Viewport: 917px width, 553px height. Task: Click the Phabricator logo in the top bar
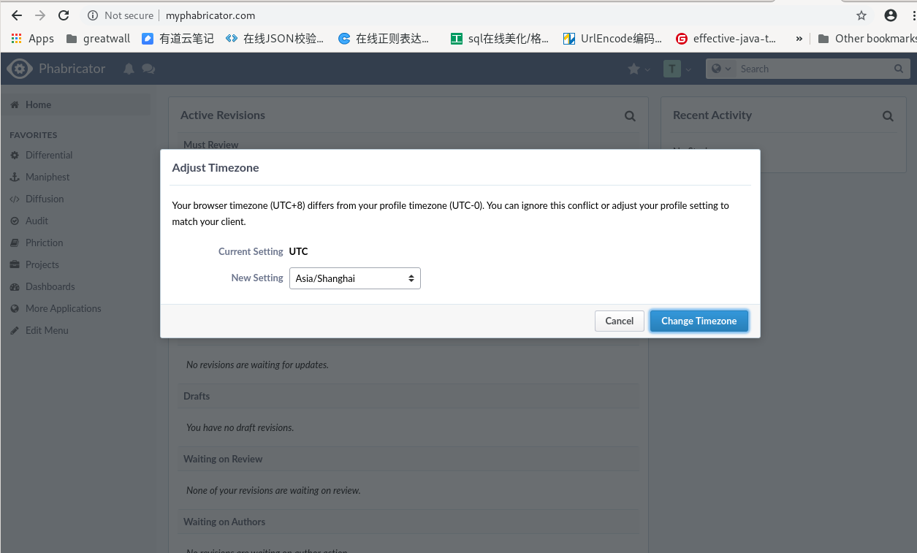(x=20, y=68)
